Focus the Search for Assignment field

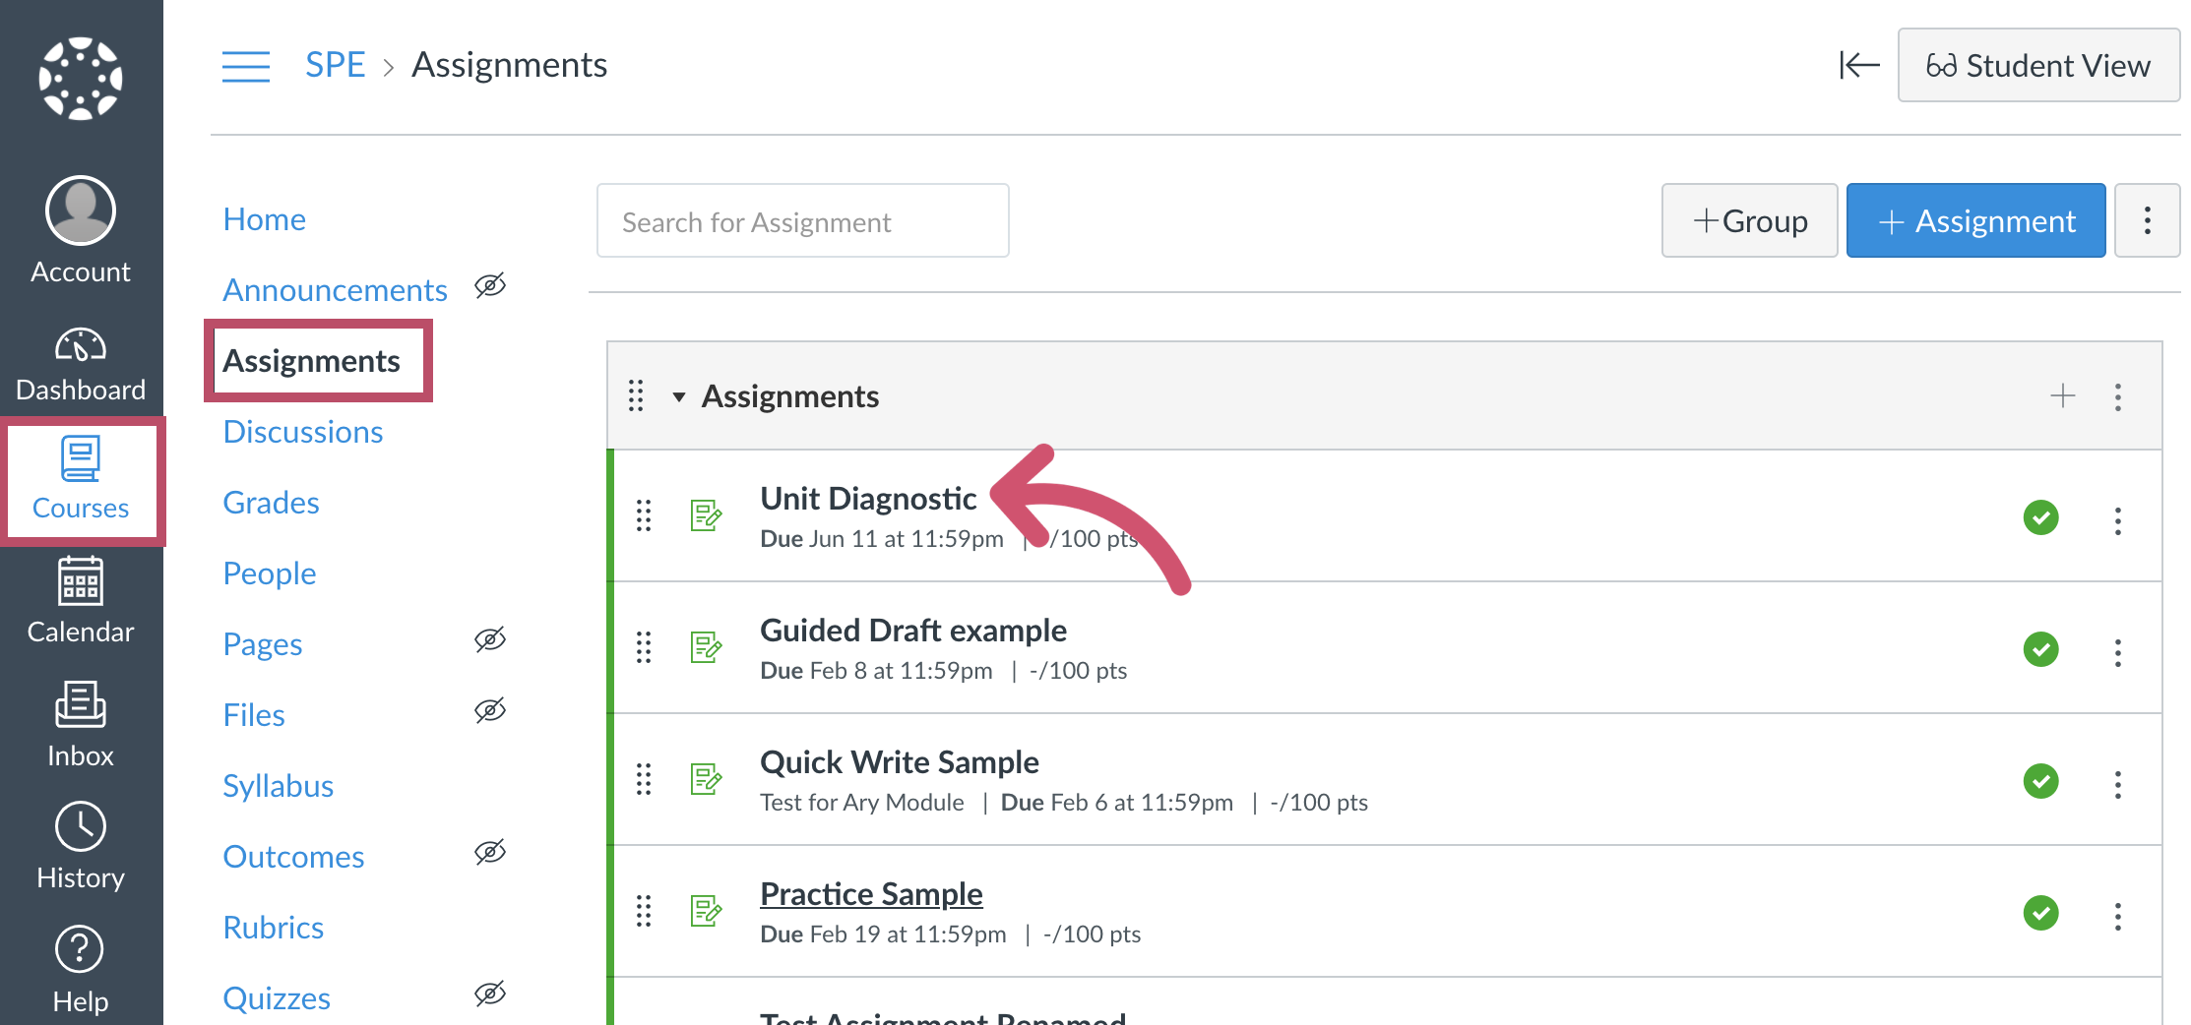(x=802, y=220)
